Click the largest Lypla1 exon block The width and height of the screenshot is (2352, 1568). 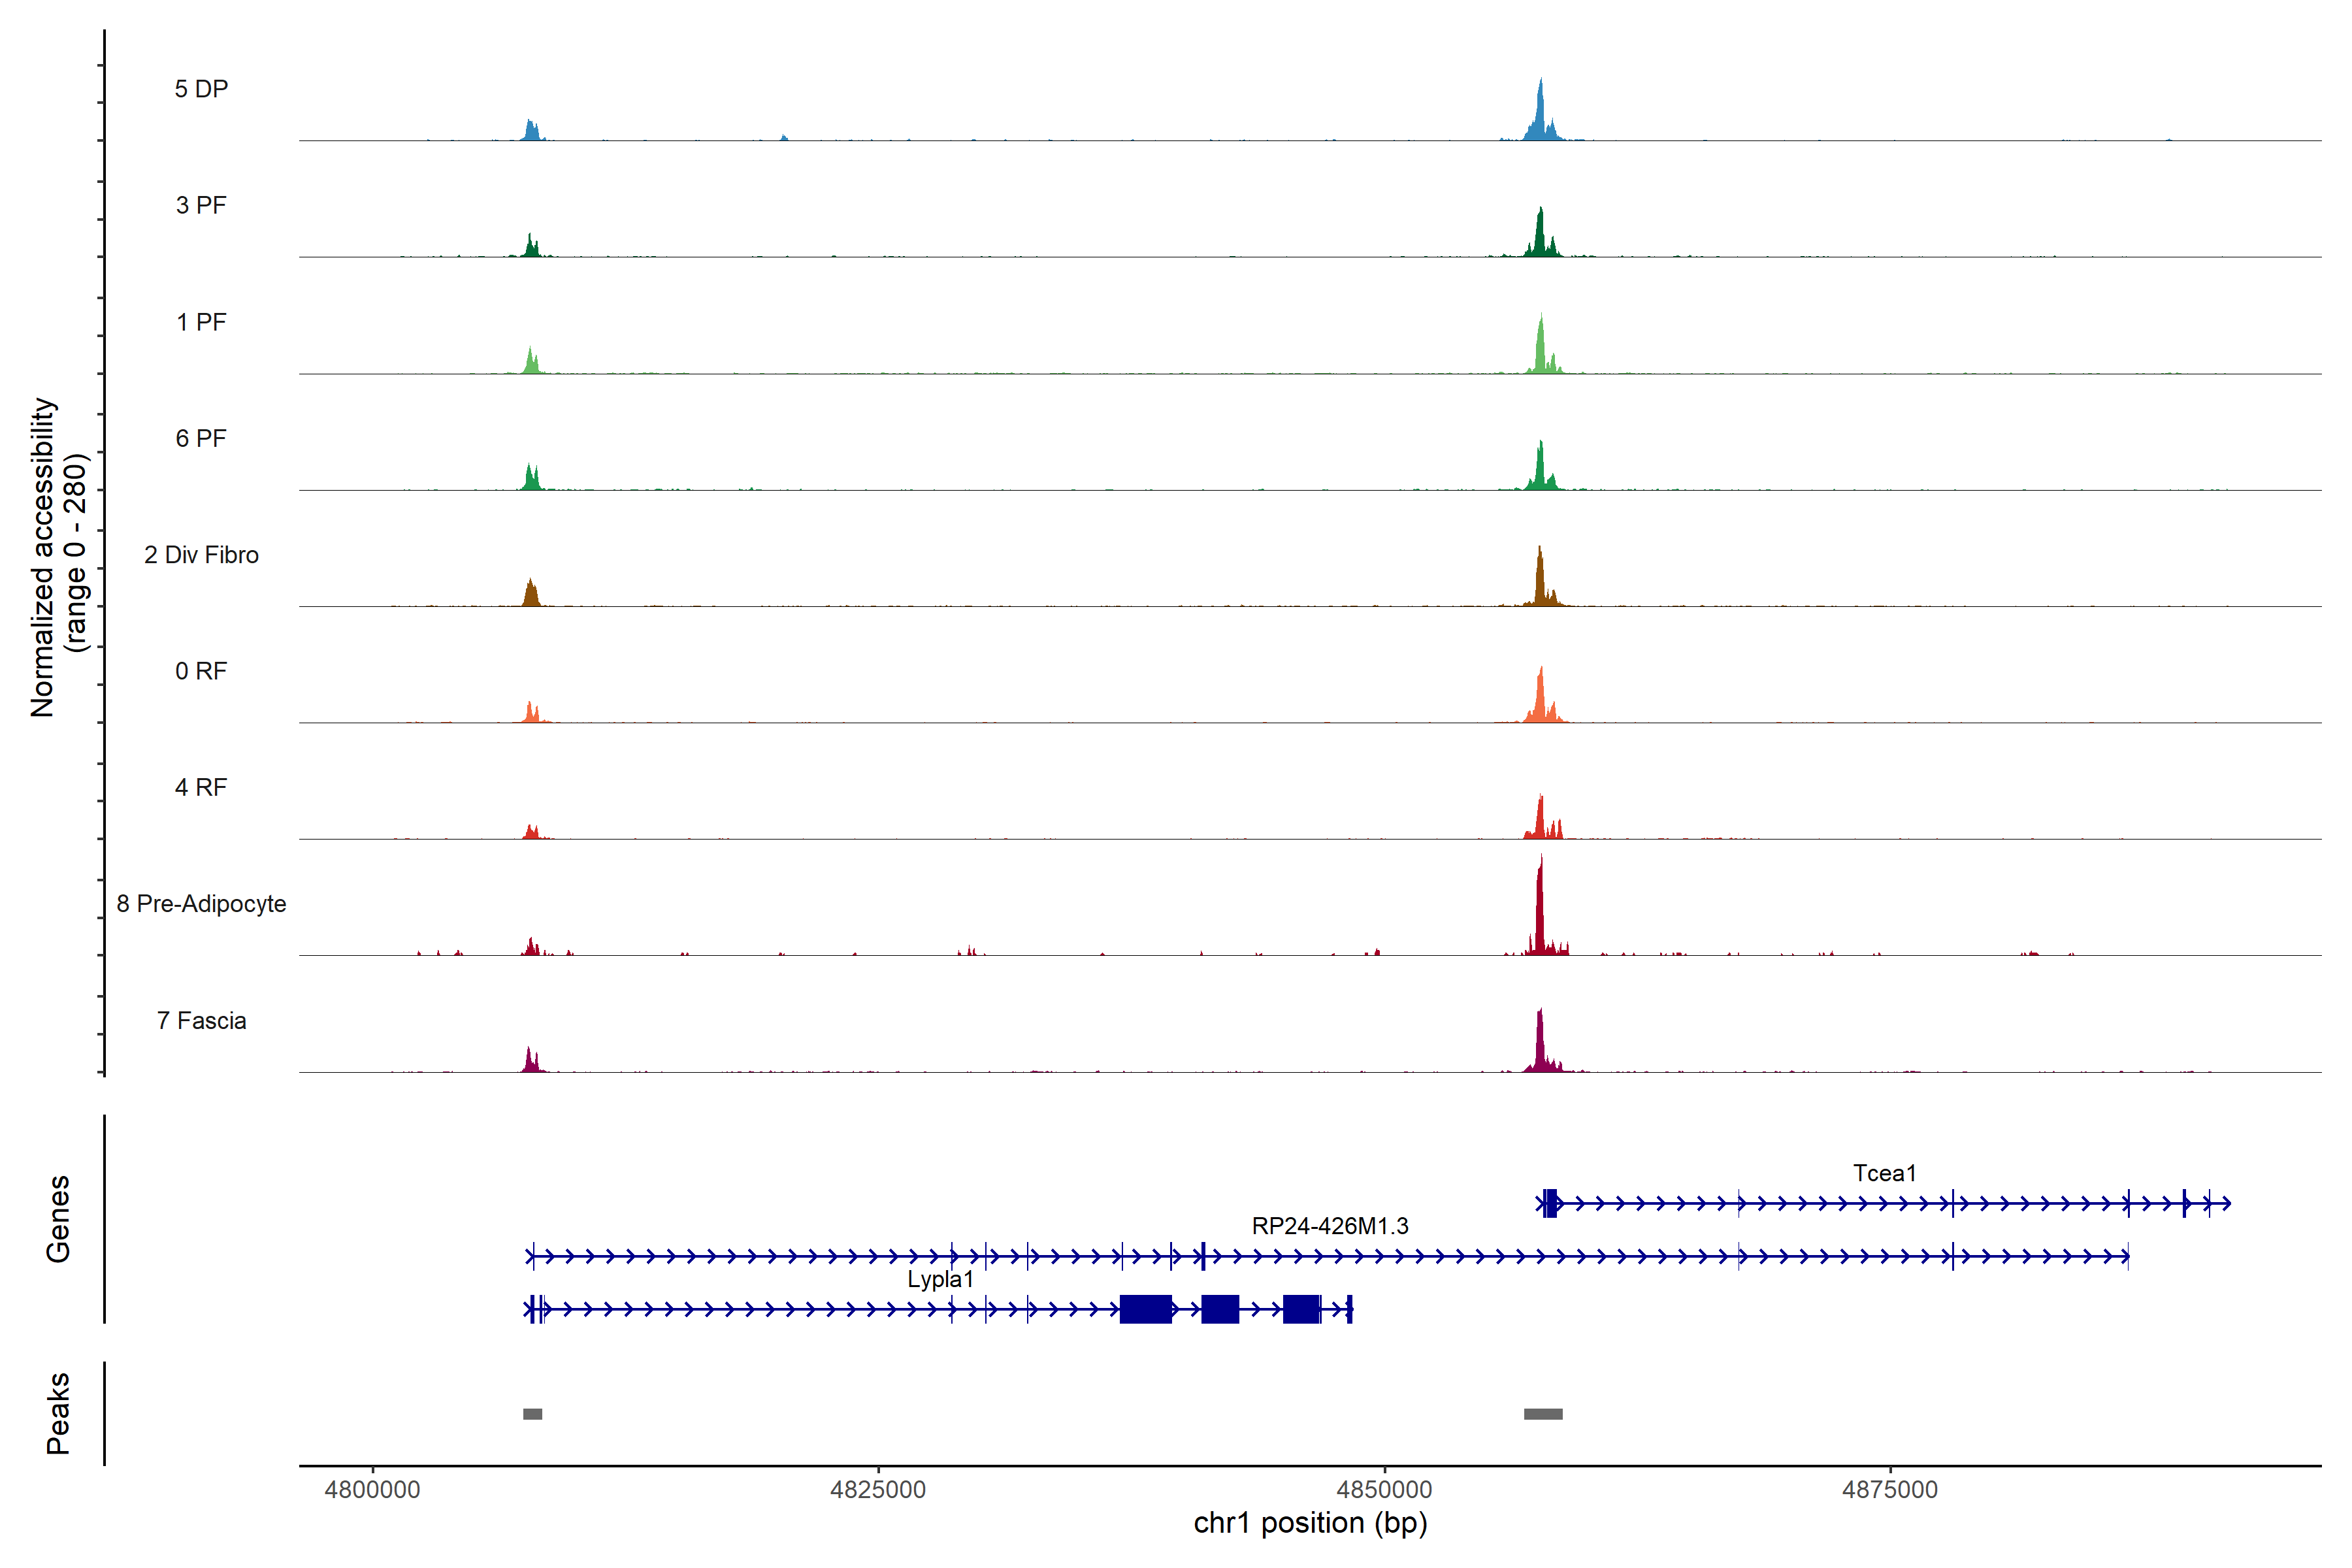click(x=1145, y=1308)
